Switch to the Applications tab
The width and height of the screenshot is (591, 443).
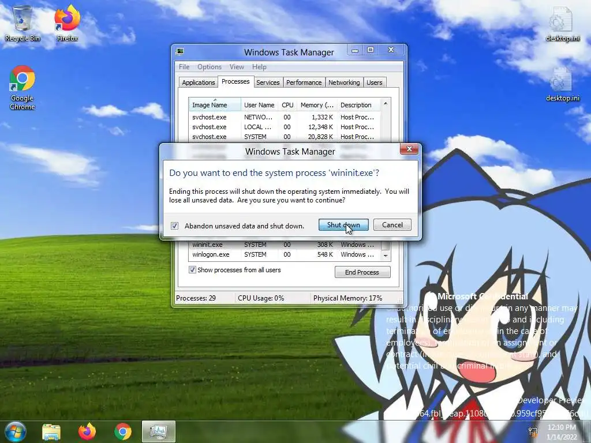[199, 82]
